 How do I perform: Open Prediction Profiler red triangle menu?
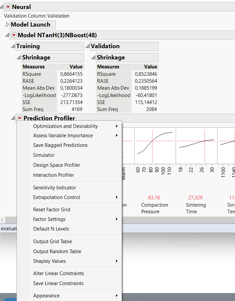(x=20, y=118)
